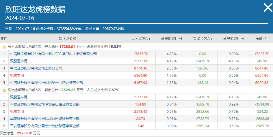This screenshot has width=273, height=137.
Task: Click the 总成交金额 373556.89万元 text
Action: pyautogui.click(x=59, y=29)
